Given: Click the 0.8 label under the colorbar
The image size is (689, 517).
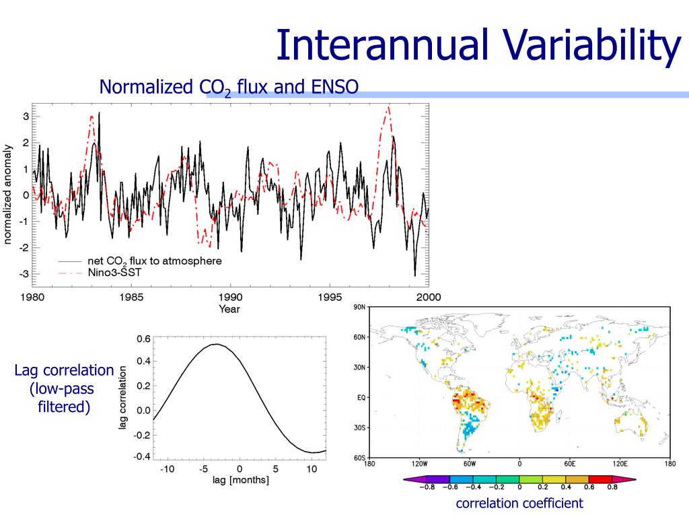Looking at the screenshot, I should pos(612,487).
